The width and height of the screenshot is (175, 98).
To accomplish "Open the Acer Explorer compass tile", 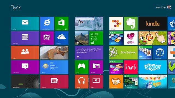I will 123,53.
